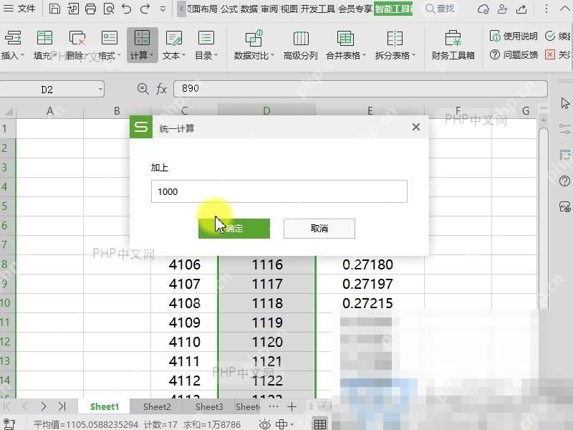Click the print icon in the quick access bar
Screen dimensions: 573x430
(x=90, y=9)
